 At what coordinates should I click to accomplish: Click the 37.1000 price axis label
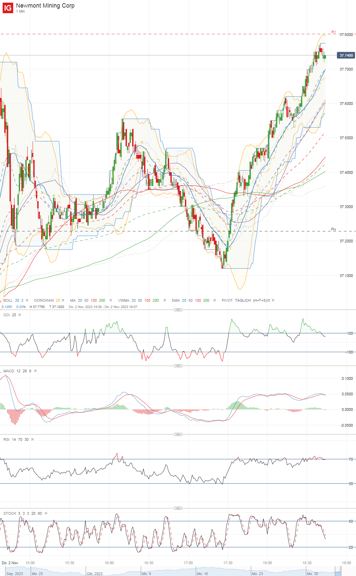[346, 276]
